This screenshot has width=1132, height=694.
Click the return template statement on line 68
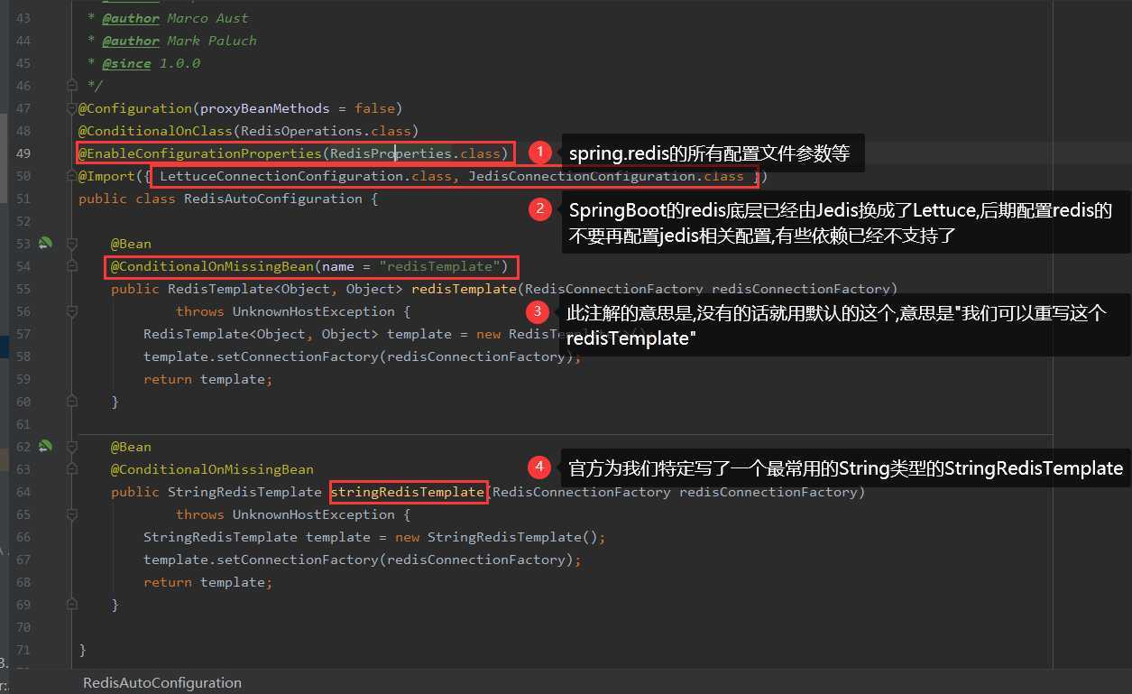207,582
